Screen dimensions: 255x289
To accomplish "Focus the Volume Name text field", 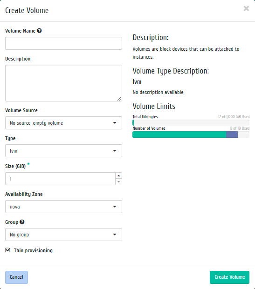I will [63, 43].
